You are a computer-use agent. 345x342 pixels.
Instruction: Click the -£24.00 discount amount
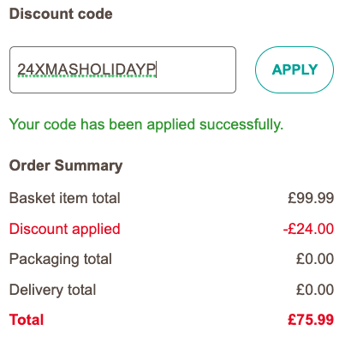308,229
